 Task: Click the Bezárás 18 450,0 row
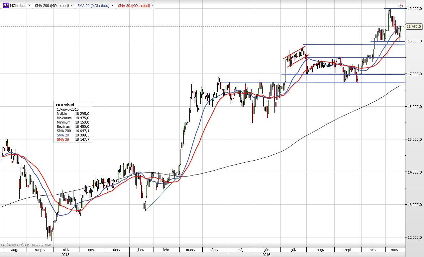(73, 127)
